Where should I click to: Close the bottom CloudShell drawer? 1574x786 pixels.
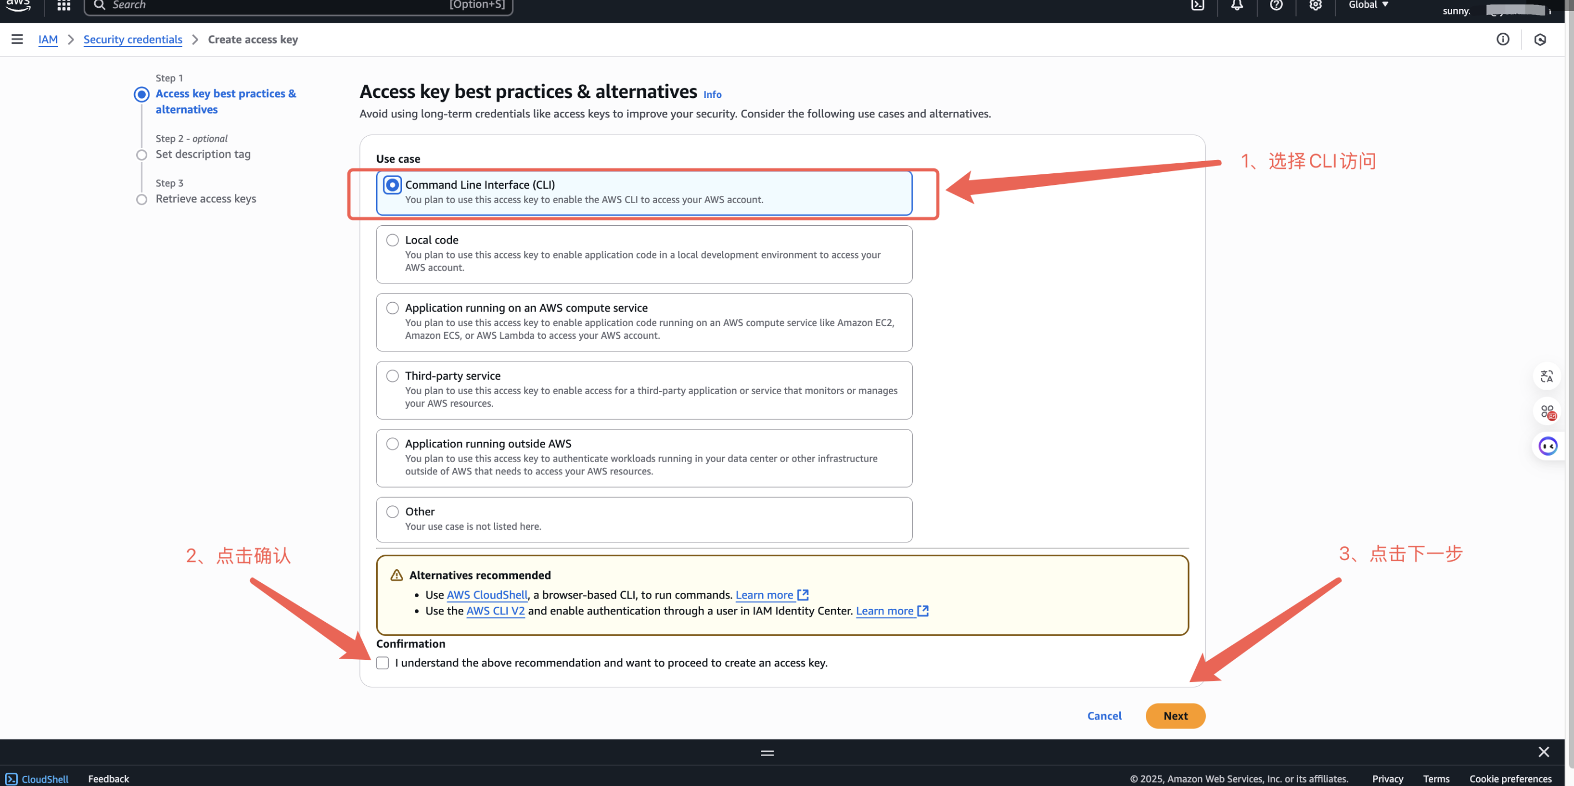click(1544, 752)
